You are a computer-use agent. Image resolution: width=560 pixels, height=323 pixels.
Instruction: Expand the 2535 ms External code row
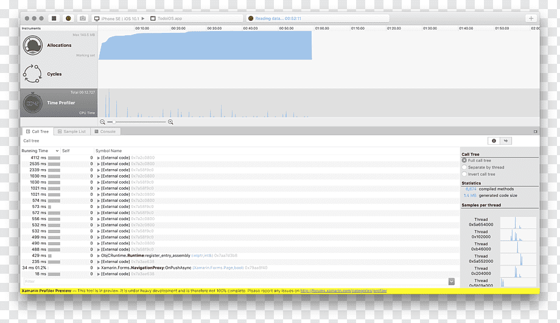(x=99, y=164)
